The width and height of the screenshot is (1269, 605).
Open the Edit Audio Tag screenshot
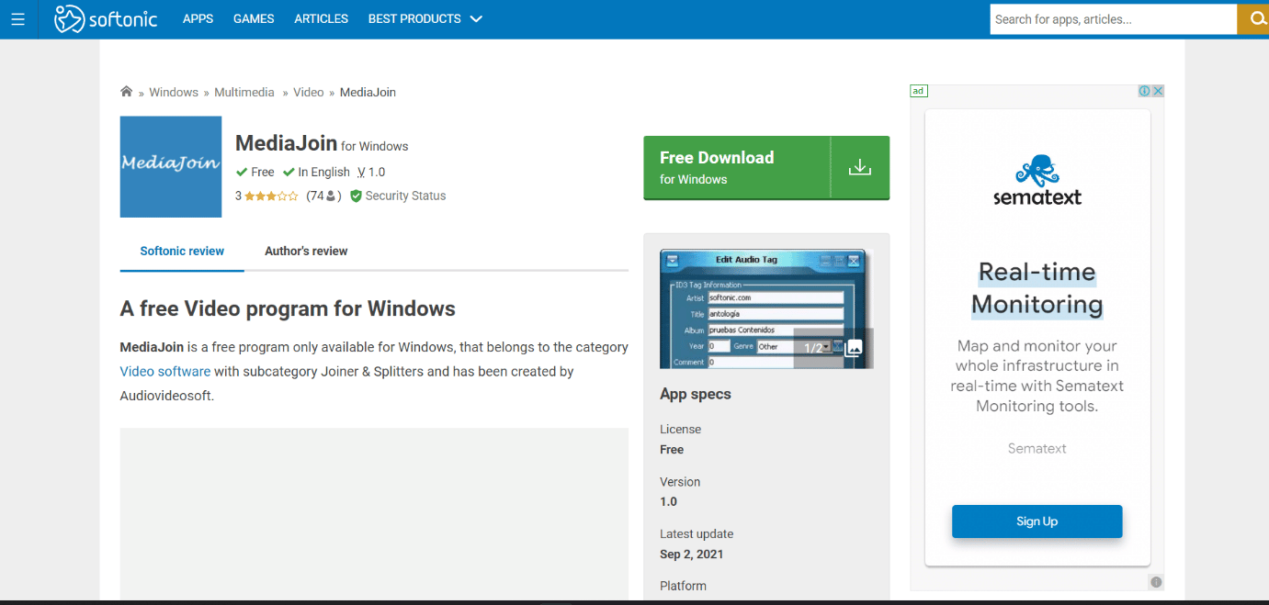pyautogui.click(x=766, y=309)
